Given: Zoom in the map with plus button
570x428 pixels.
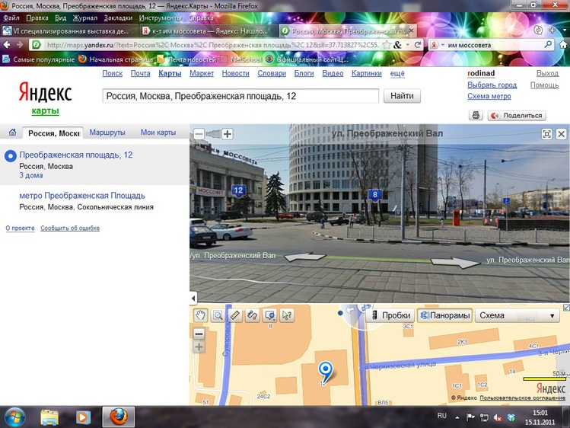Looking at the screenshot, I should tap(199, 347).
